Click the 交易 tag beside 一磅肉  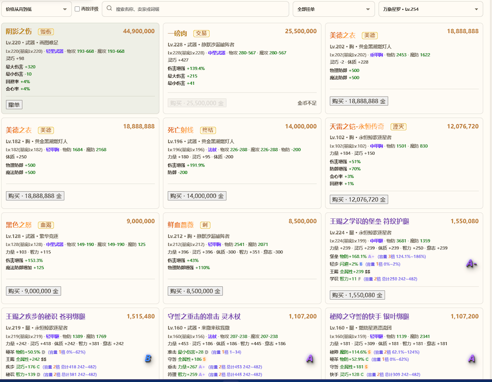(201, 34)
